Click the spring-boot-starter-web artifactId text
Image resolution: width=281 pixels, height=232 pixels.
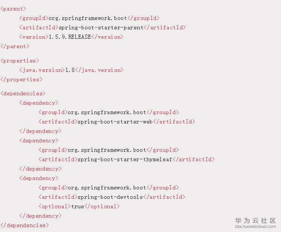point(115,122)
